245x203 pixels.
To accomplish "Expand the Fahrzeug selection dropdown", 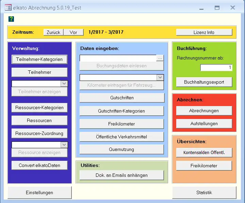I will click(160, 78).
